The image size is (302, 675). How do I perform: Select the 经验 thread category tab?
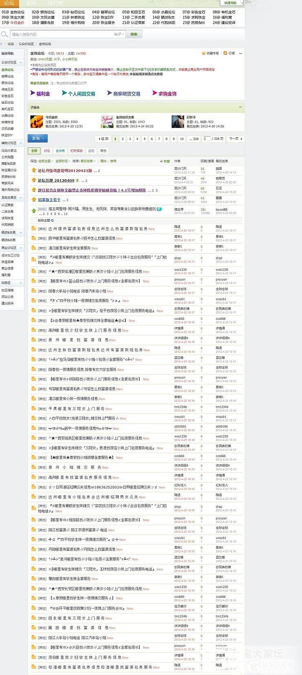[91, 151]
